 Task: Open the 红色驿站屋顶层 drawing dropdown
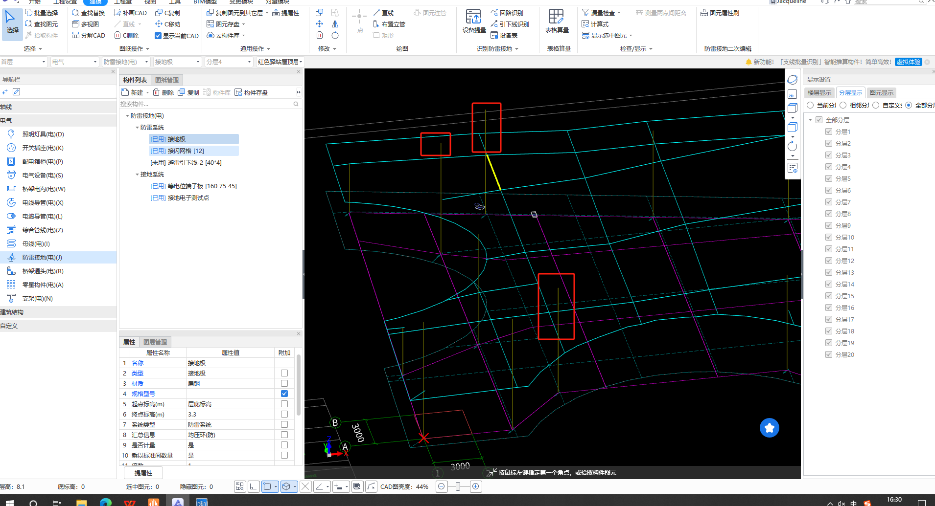coord(280,62)
